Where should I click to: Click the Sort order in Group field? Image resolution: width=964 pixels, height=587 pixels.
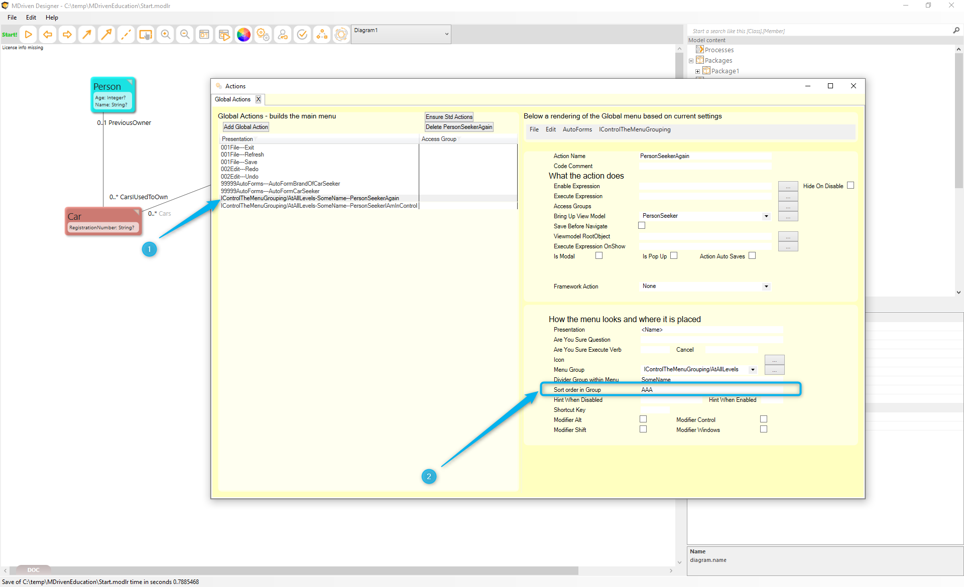710,390
